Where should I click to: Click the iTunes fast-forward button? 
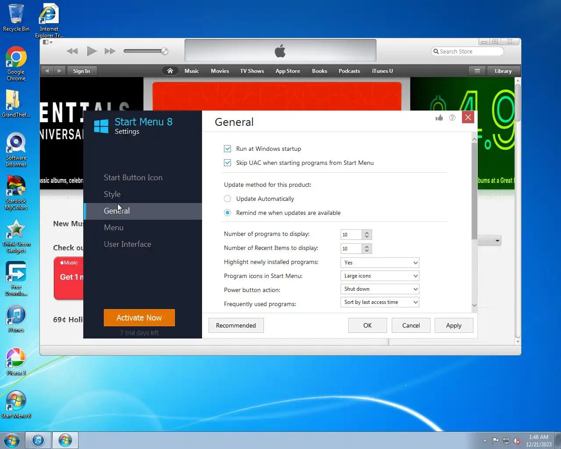(x=110, y=51)
